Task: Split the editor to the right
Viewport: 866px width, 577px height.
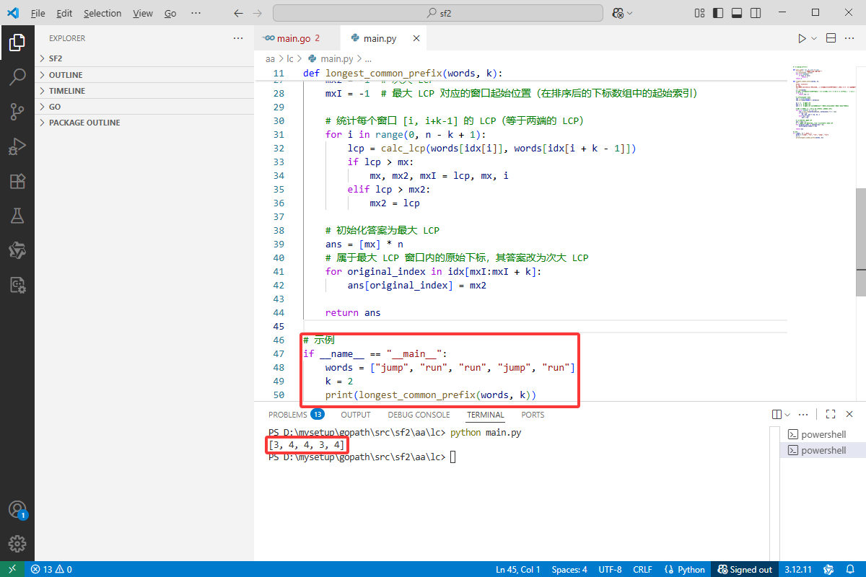Action: pos(831,38)
